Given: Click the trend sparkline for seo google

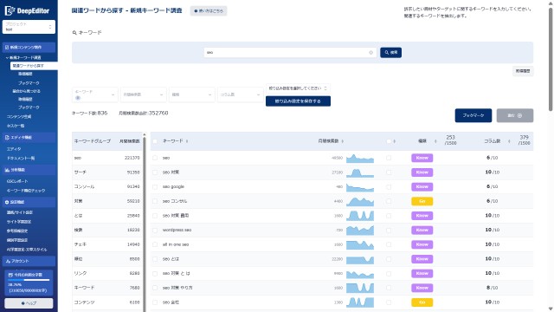Looking at the screenshot, I should pyautogui.click(x=360, y=187).
